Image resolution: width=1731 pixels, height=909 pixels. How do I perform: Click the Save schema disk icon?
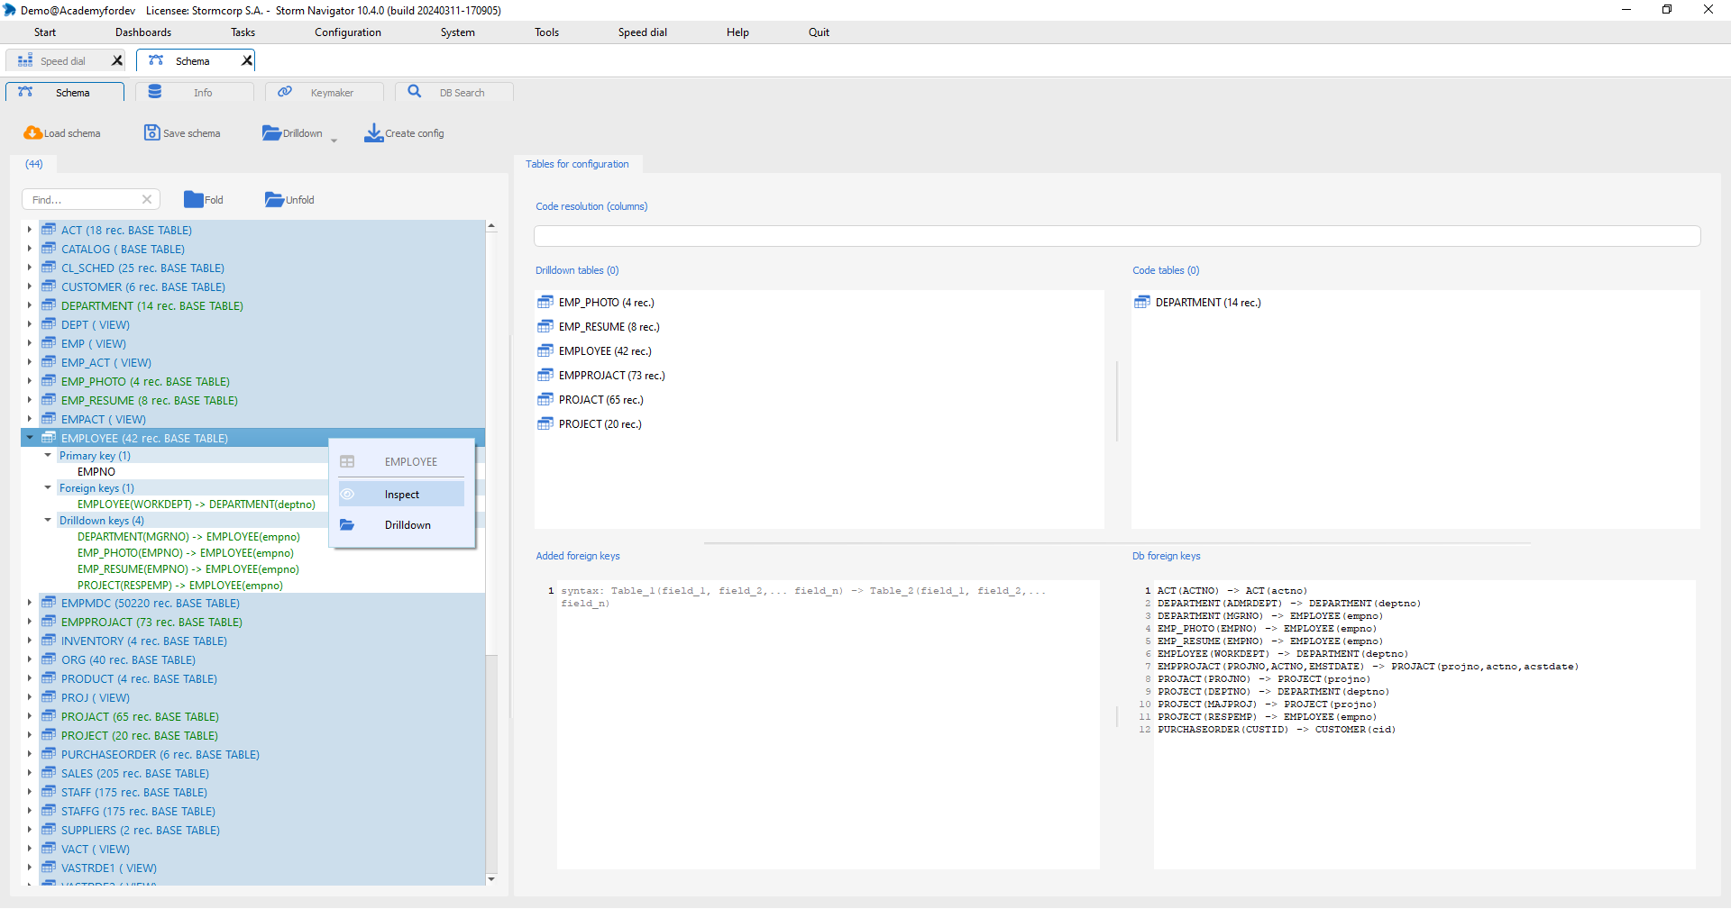[151, 133]
